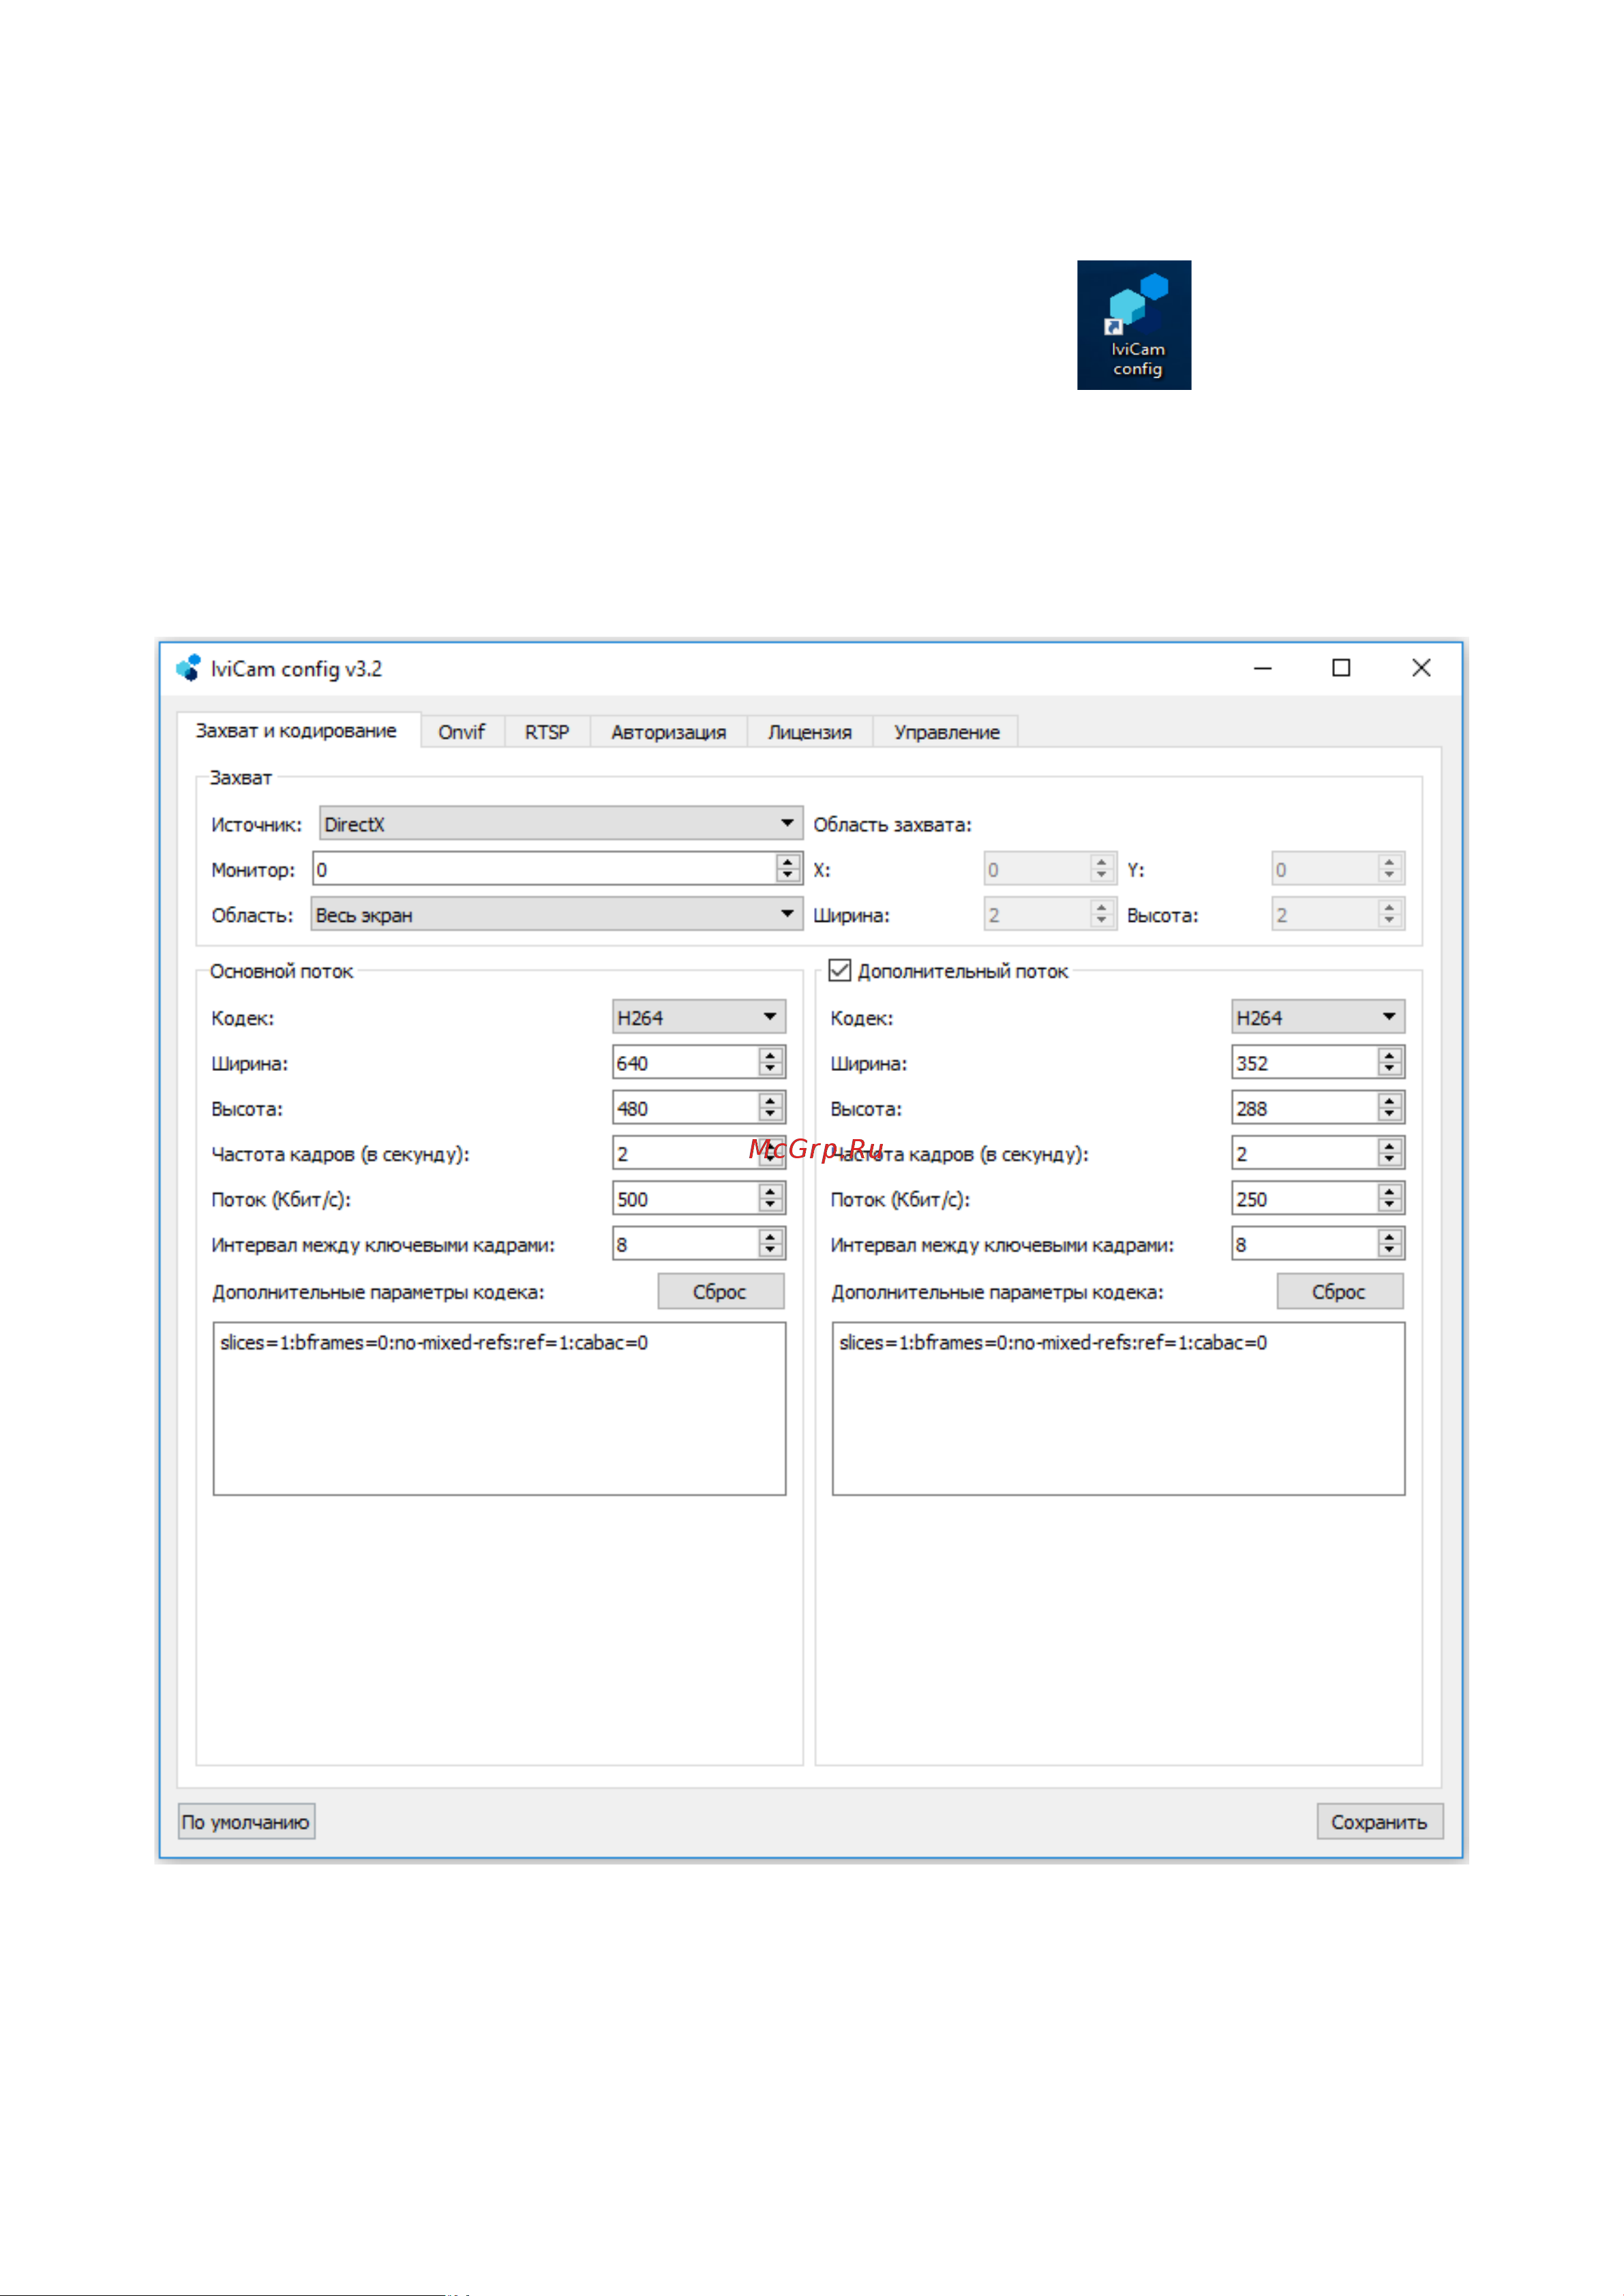The image size is (1624, 2296).
Task: Increase additional stream keyframe interval spinner
Action: coord(1389,1236)
